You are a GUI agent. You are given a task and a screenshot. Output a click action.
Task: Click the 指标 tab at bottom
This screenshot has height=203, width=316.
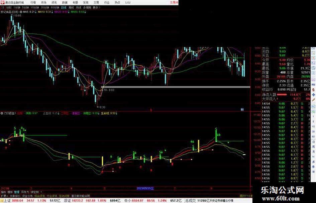3,192
